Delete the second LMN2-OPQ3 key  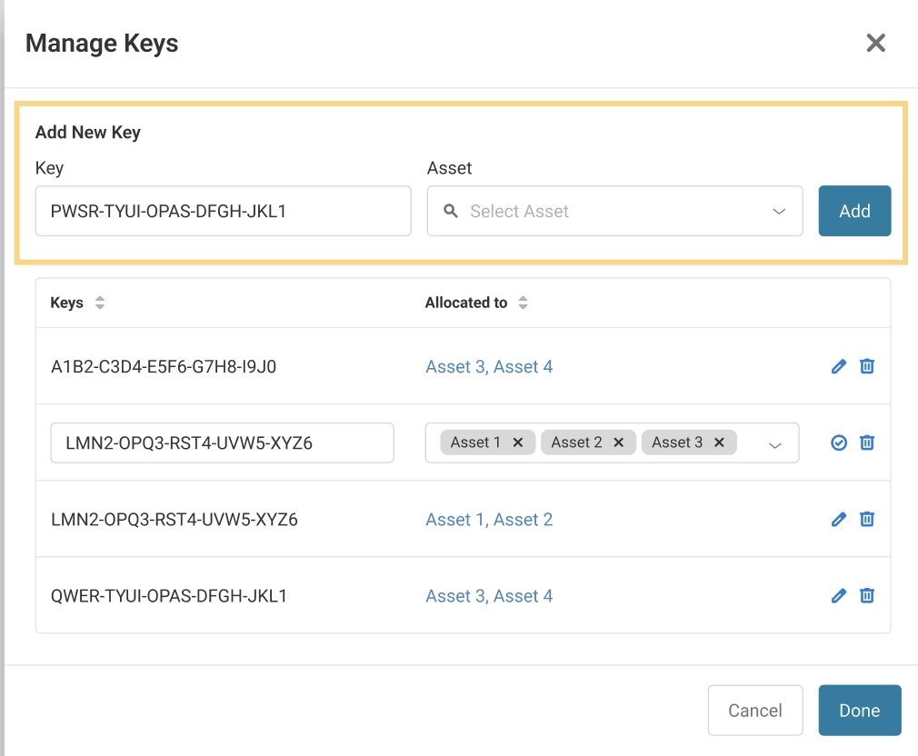[867, 519]
